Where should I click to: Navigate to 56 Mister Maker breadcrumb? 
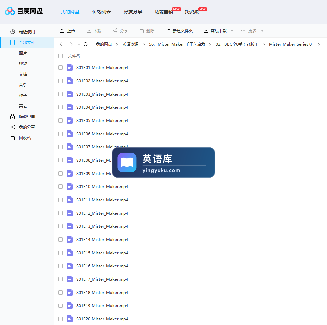coord(177,44)
